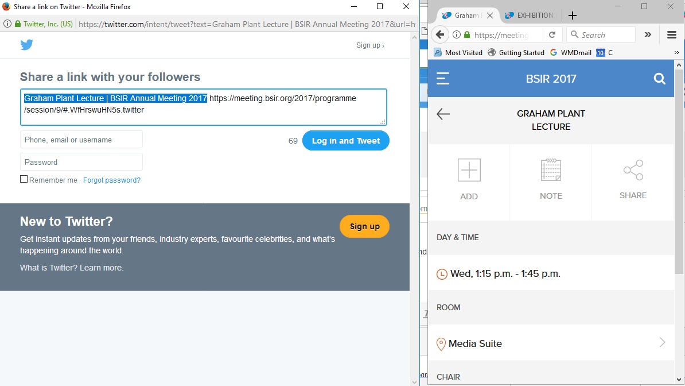Open the WMDmail bookmark
This screenshot has width=685, height=386.
coord(570,52)
